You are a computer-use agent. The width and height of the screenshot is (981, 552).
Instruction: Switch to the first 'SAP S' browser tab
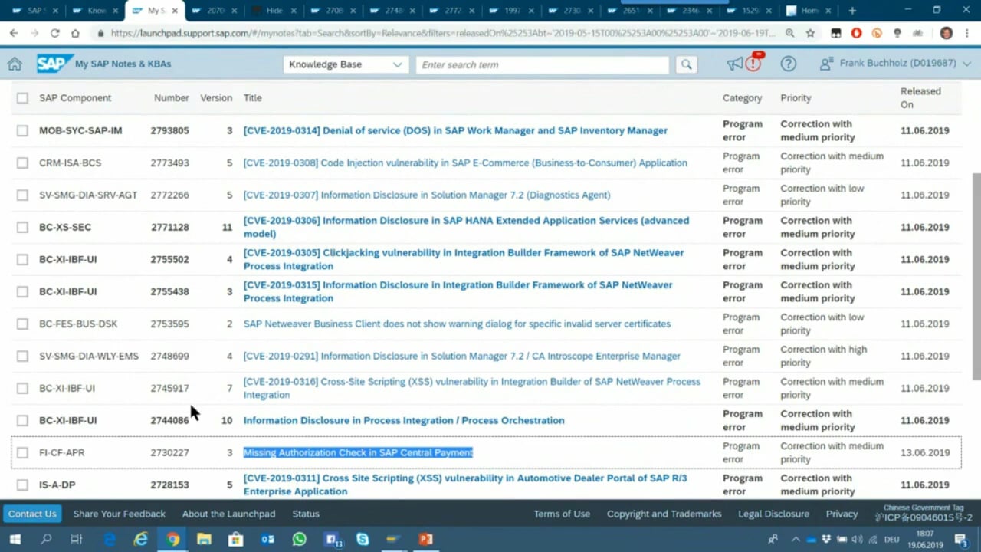(x=34, y=11)
